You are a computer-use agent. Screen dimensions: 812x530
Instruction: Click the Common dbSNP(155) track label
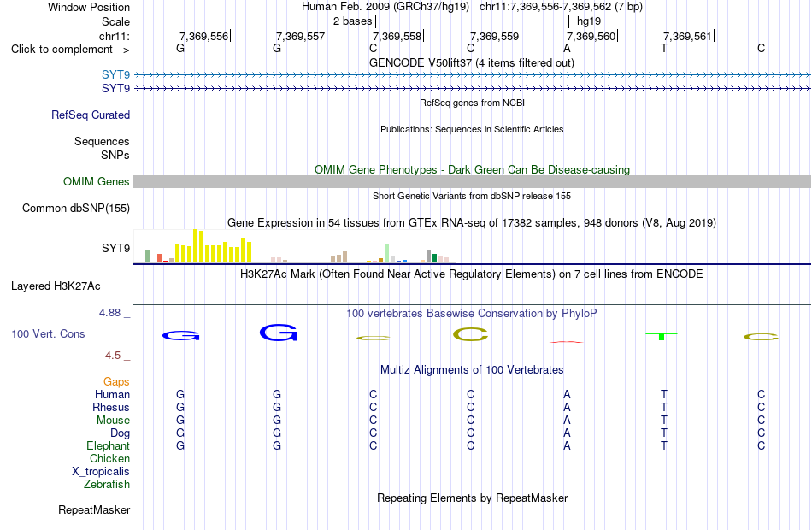tap(75, 209)
